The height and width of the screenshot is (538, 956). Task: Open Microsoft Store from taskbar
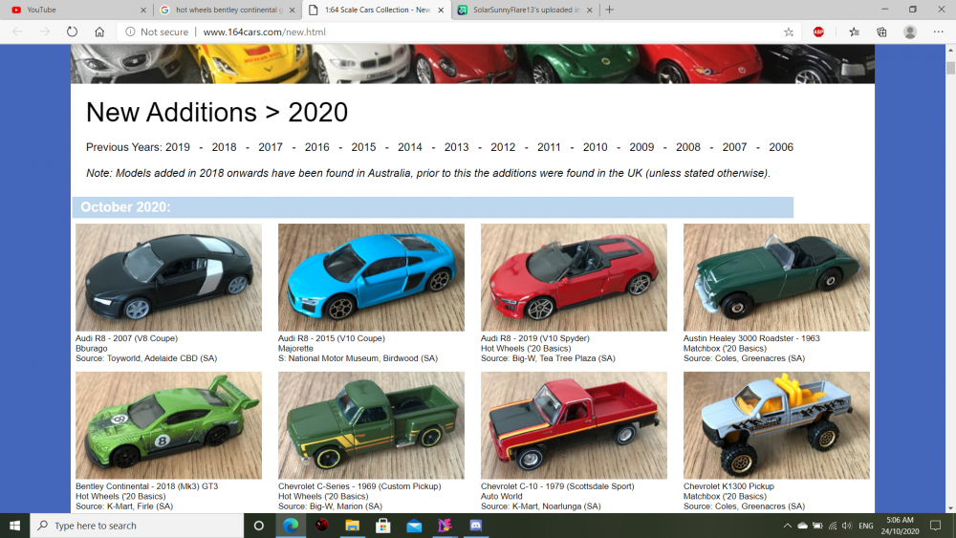382,526
